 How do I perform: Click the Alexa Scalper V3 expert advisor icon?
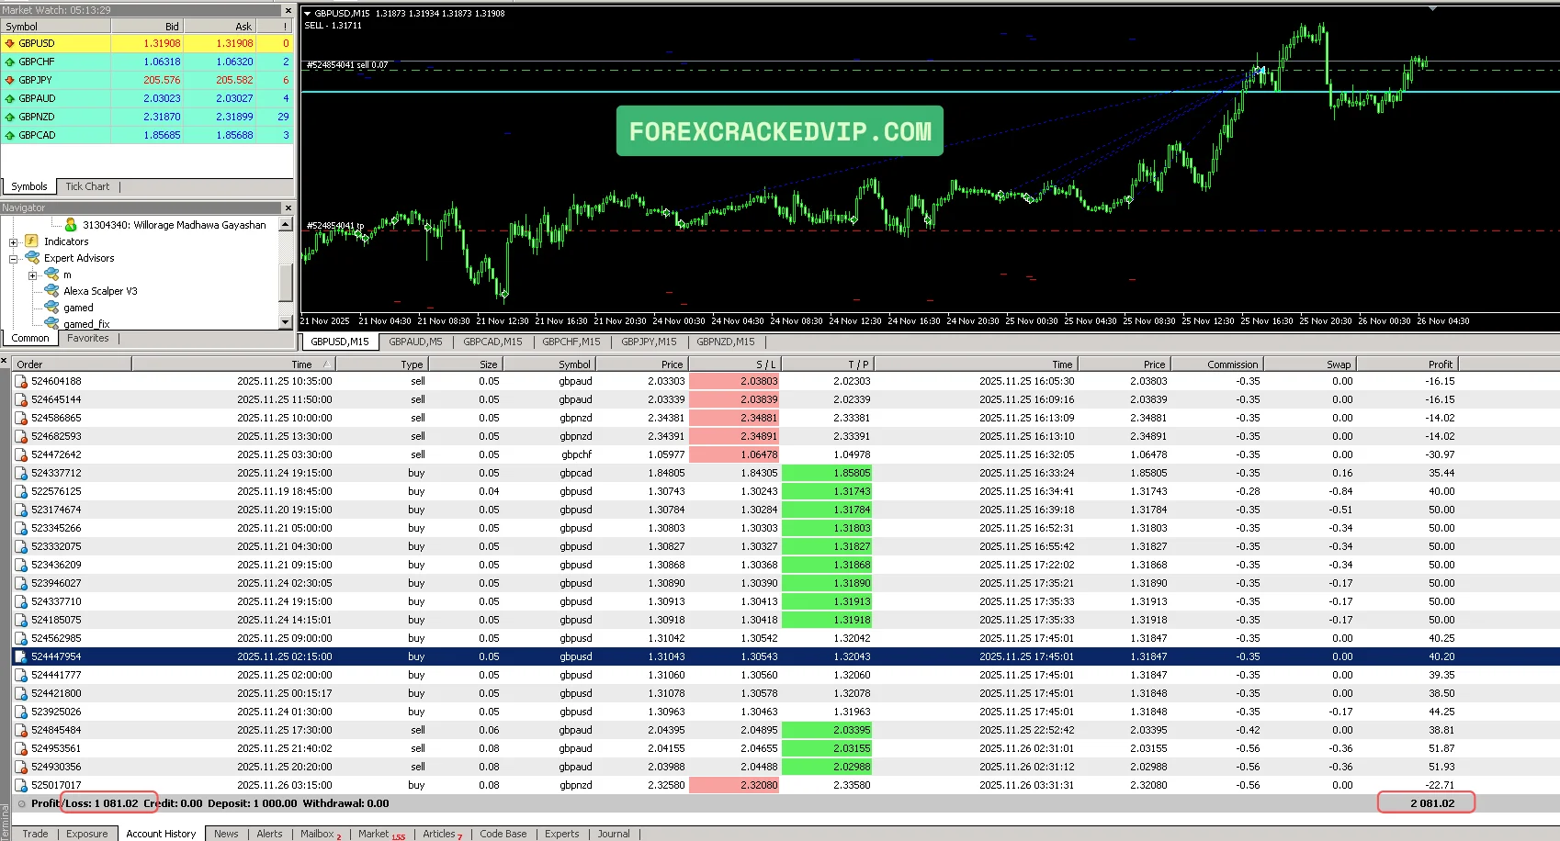(x=52, y=290)
